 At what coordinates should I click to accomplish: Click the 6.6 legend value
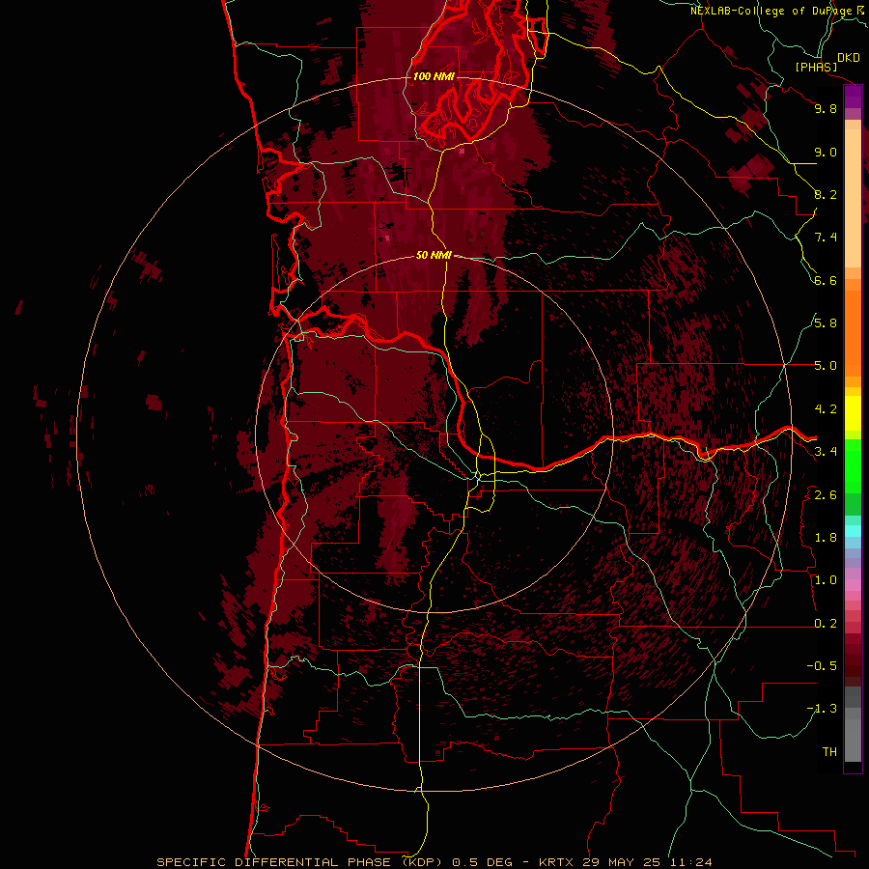coord(826,280)
